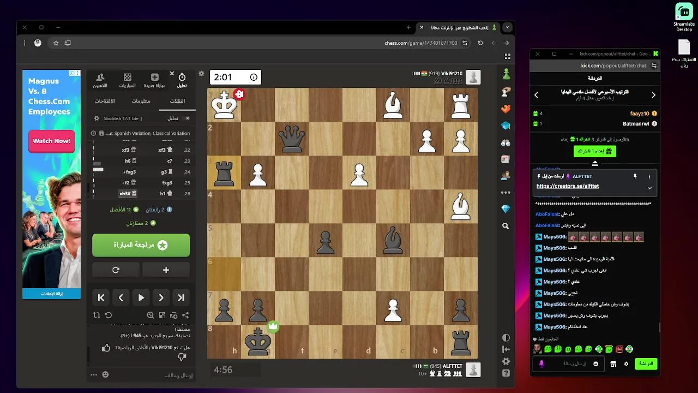Select move fxg3 on row 25
The image size is (698, 393).
166,182
